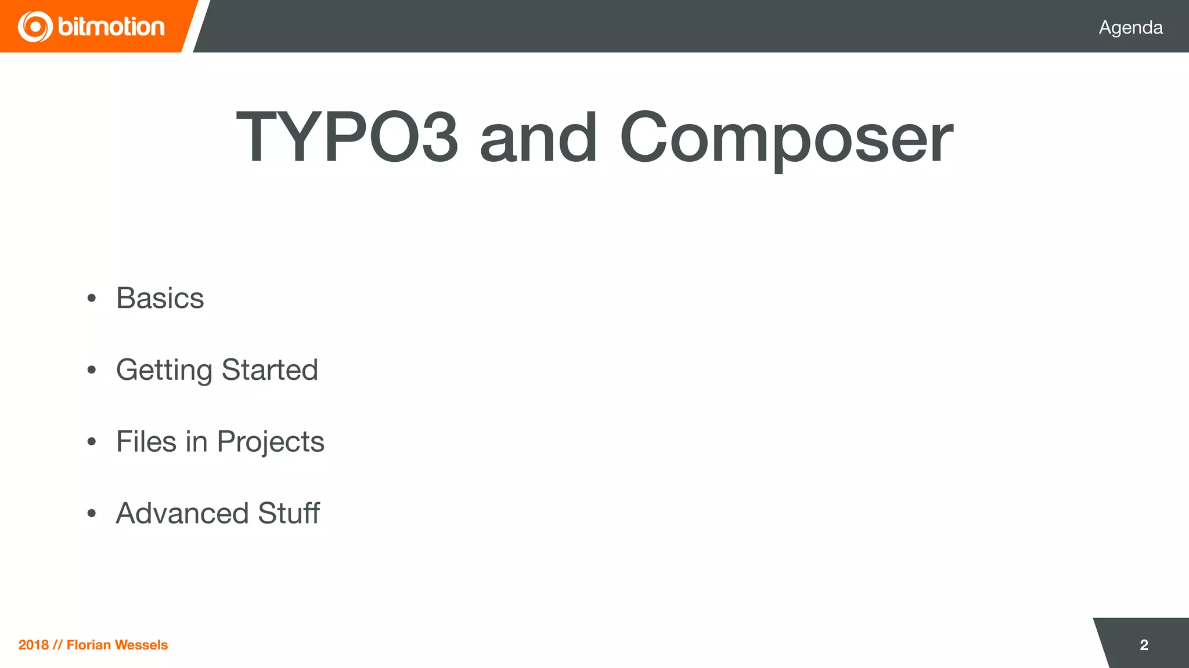This screenshot has height=668, width=1189.
Task: Click the bullet dot beside Basics
Action: point(91,299)
